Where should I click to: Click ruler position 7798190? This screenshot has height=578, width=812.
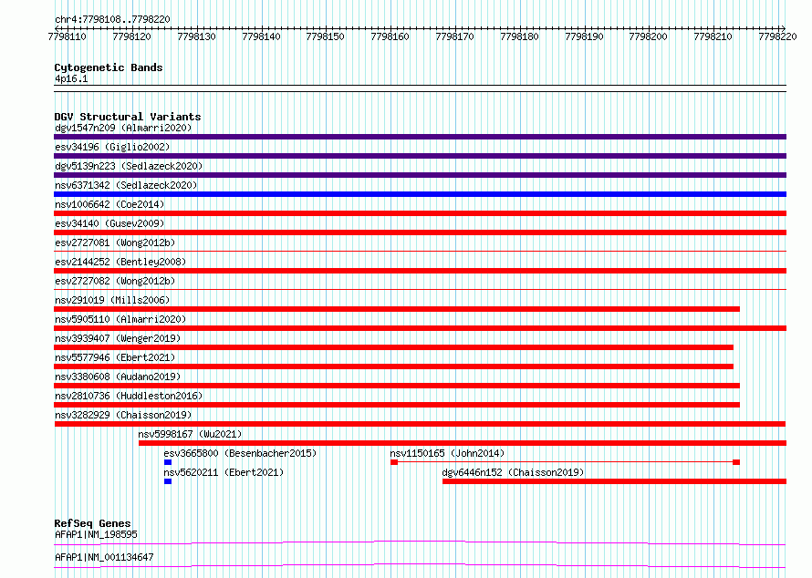[x=584, y=36]
